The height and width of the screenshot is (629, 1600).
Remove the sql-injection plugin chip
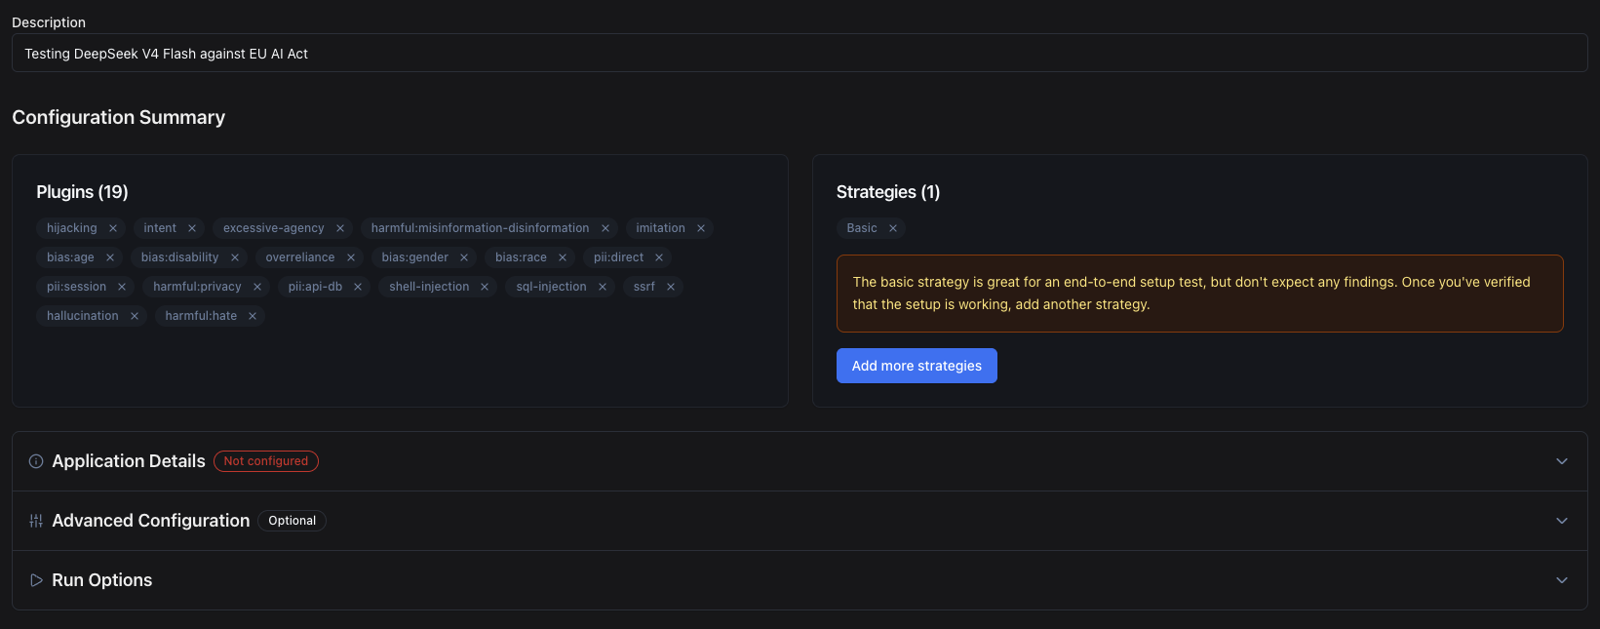pyautogui.click(x=603, y=287)
